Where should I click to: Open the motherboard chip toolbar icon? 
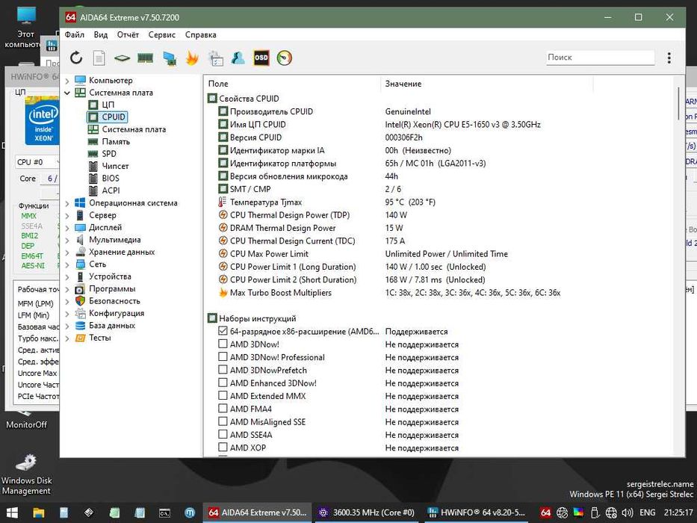pyautogui.click(x=122, y=58)
